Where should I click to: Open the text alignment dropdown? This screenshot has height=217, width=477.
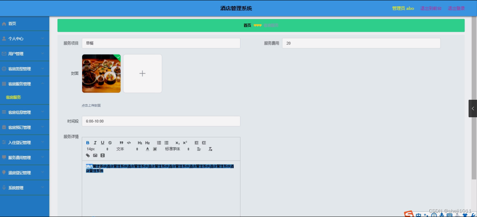(199, 149)
